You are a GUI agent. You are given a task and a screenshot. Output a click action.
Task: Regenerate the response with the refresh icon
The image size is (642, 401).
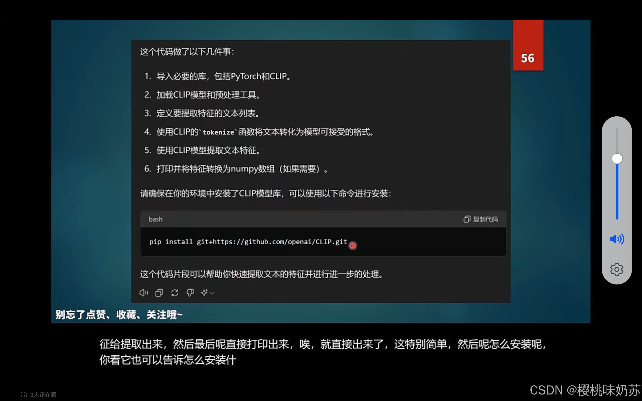[175, 293]
